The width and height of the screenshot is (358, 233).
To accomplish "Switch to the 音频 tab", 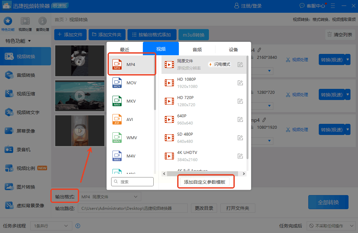I will click(x=197, y=50).
